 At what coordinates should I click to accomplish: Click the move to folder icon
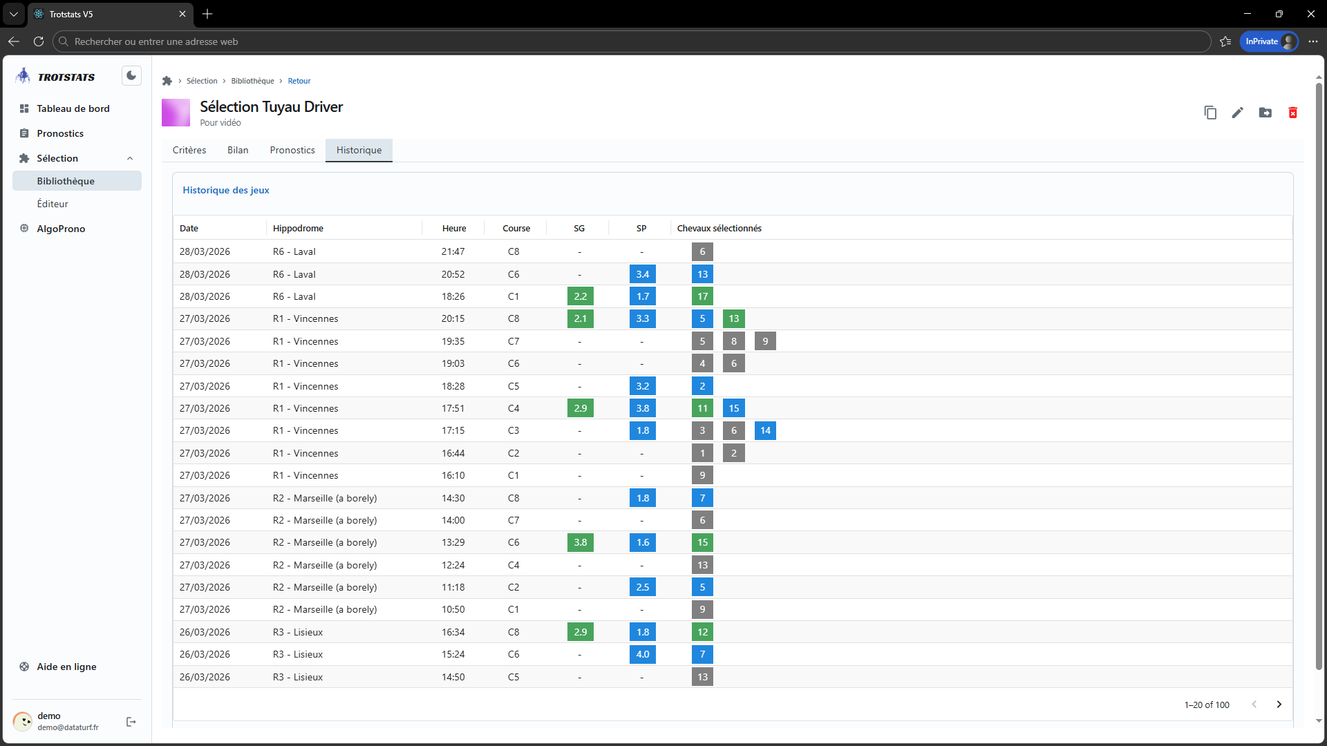click(1265, 113)
